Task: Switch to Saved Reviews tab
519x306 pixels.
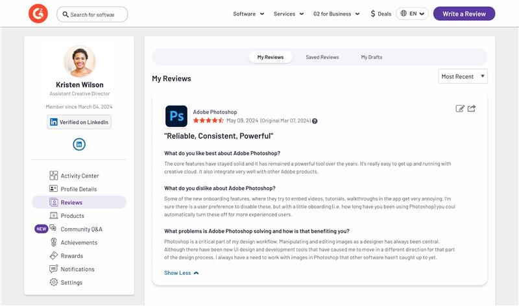Action: (x=322, y=57)
